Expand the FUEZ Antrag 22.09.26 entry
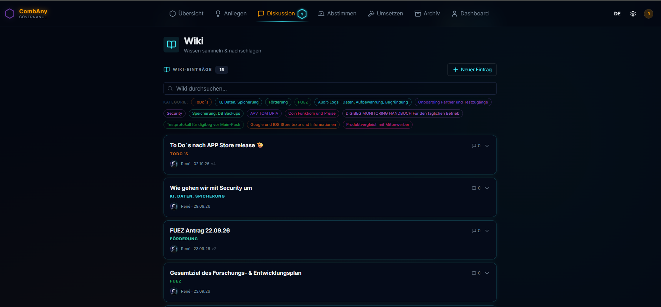661x307 pixels. coord(487,231)
